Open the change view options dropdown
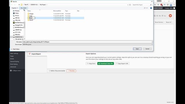This screenshot has width=185, height=104. (147, 8)
